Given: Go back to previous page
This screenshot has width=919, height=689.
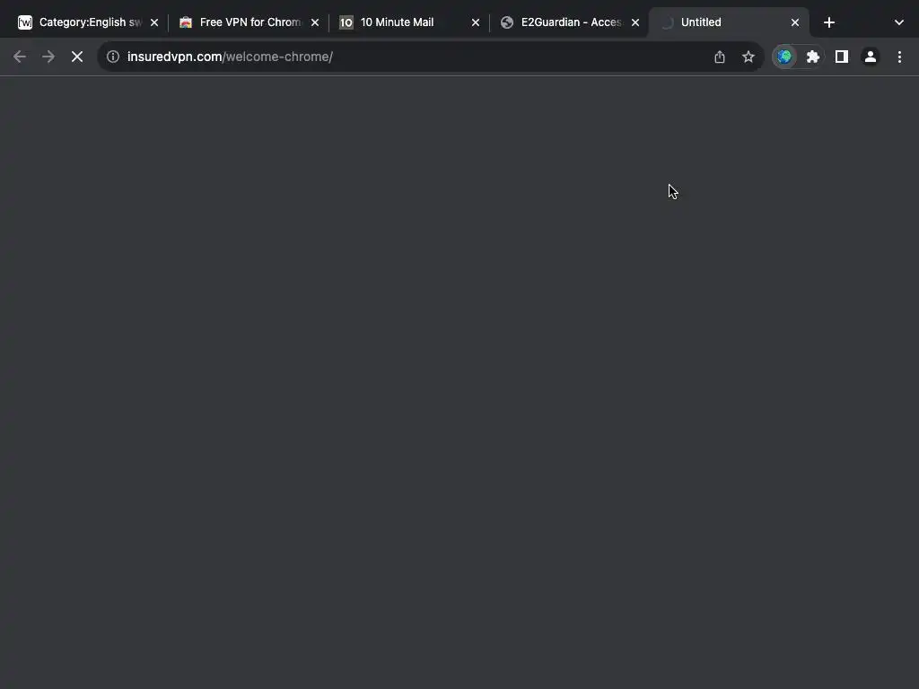Looking at the screenshot, I should (x=20, y=57).
